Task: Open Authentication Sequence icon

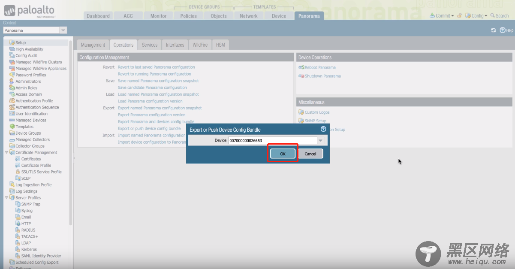Action: (x=12, y=107)
